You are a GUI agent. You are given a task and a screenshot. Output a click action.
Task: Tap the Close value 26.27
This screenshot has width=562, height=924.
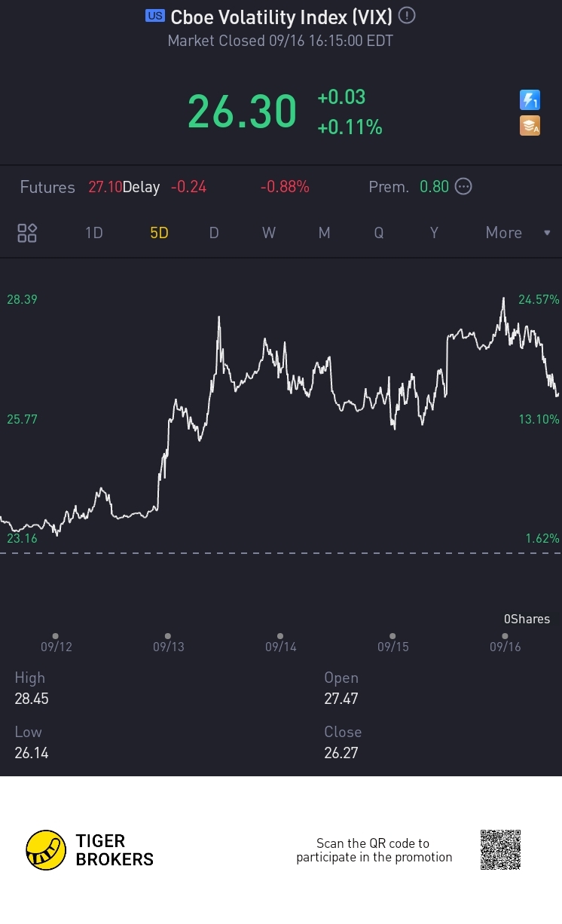coord(341,753)
